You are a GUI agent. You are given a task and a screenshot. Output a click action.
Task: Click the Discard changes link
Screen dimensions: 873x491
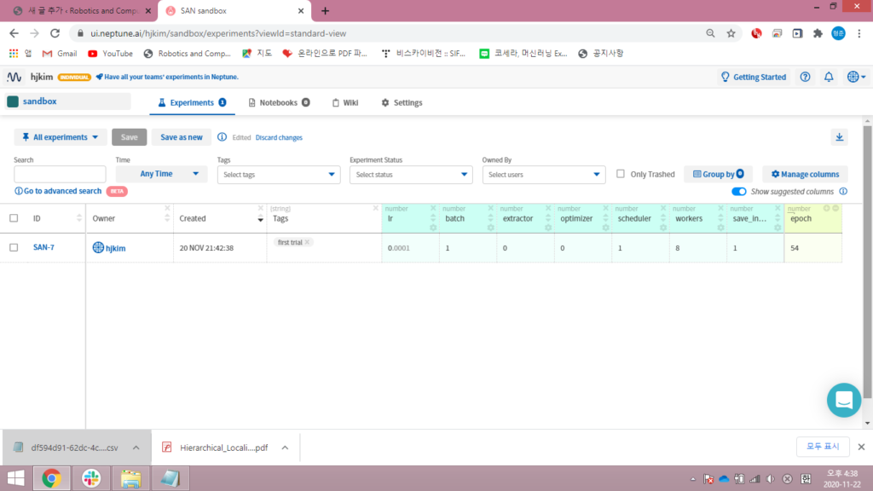[279, 137]
